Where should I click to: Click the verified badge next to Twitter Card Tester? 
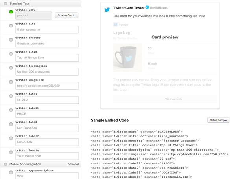pyautogui.click(x=147, y=7)
